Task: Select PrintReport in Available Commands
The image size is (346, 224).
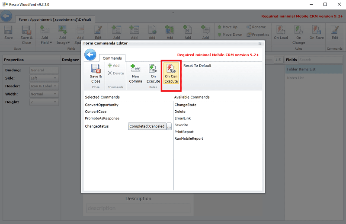Action: coord(184,132)
